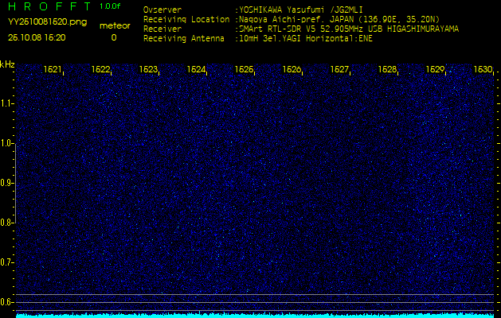501x318 pixels.
Task: Click the 1521 time marker
Action: (53, 70)
